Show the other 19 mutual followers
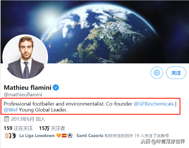The image size is (189, 148). click(137, 136)
